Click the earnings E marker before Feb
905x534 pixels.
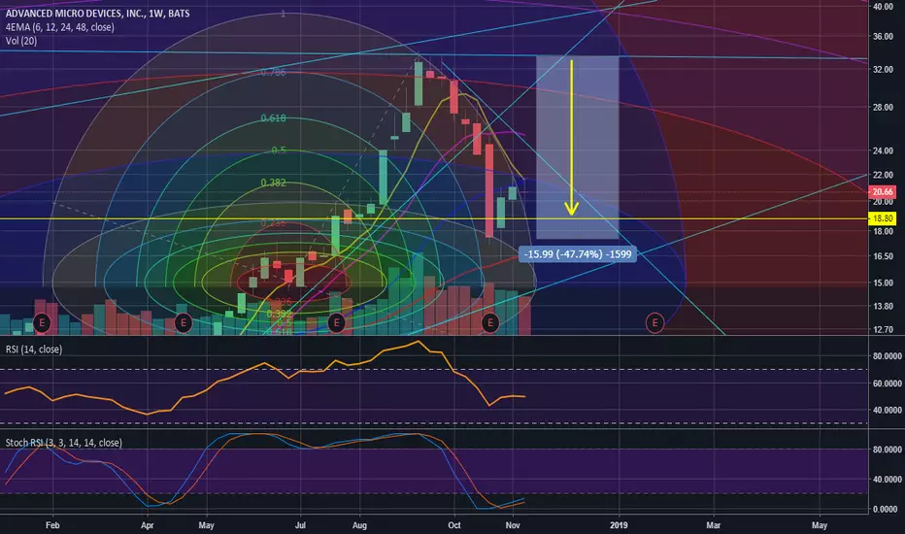click(x=42, y=322)
